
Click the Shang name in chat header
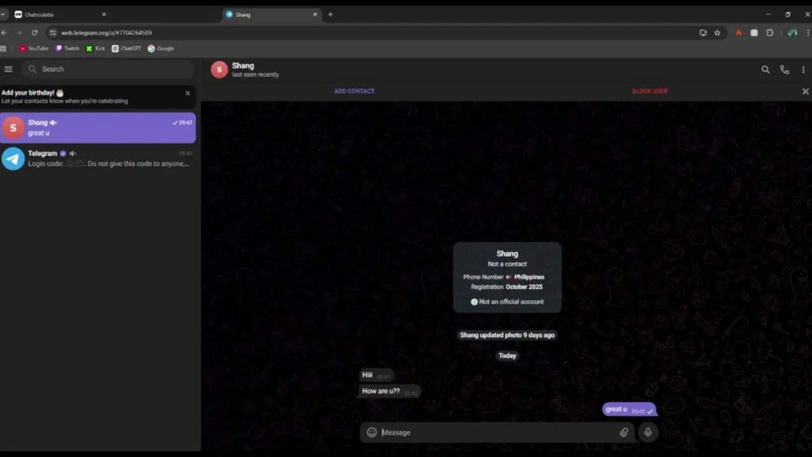[243, 65]
